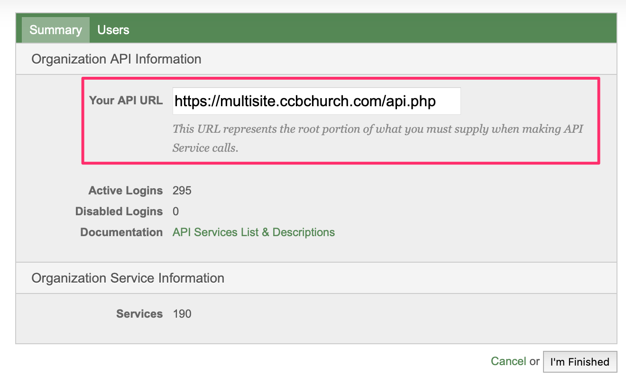The height and width of the screenshot is (385, 626).
Task: Open API Services List & Descriptions link
Action: click(254, 232)
